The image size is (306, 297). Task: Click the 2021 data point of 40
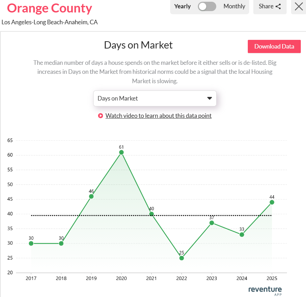point(151,214)
